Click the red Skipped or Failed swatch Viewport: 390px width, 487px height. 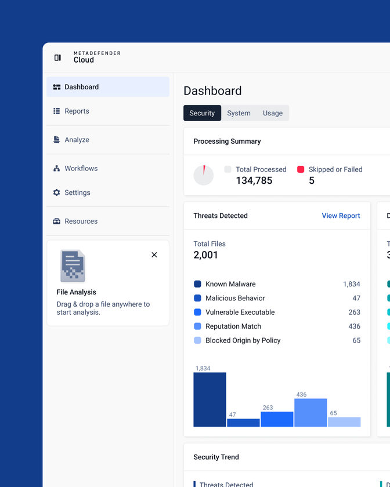pos(301,169)
